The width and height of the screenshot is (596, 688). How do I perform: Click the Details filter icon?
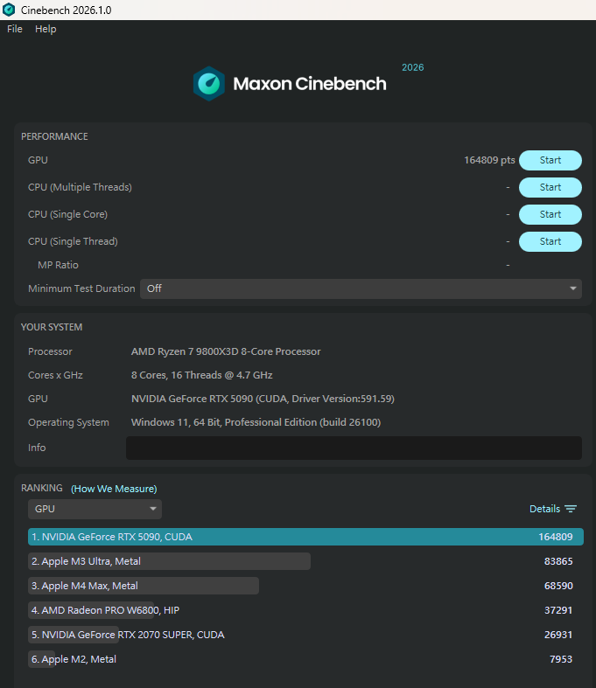point(571,509)
